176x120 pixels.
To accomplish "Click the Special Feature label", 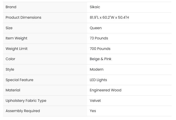I will [x=19, y=80].
